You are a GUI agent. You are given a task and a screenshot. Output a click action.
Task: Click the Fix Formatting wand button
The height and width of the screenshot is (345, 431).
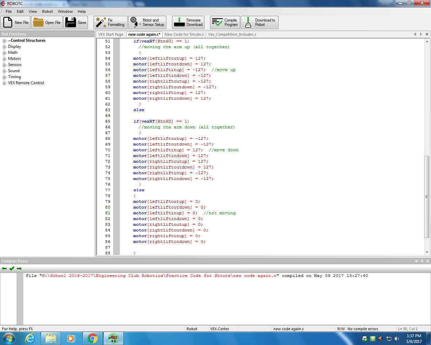coord(110,23)
